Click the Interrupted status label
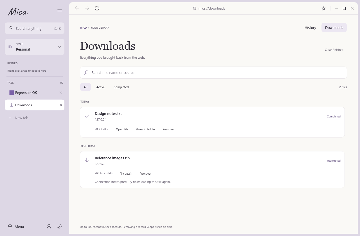This screenshot has width=360, height=236. click(x=334, y=161)
